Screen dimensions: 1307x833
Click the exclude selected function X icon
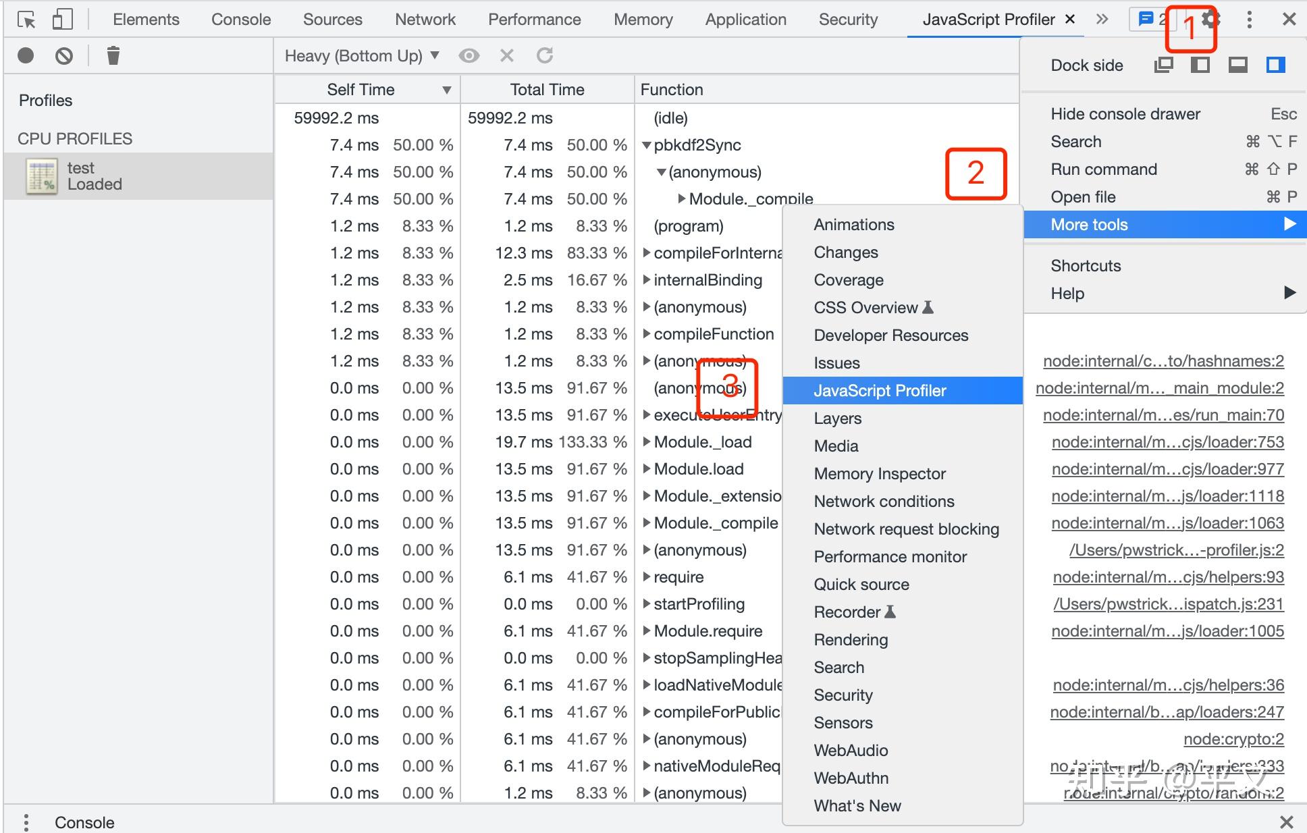[x=507, y=55]
